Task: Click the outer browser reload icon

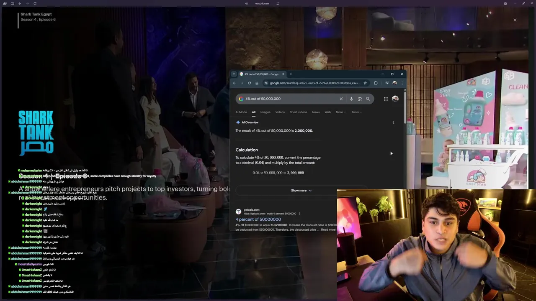Action: coord(35,3)
